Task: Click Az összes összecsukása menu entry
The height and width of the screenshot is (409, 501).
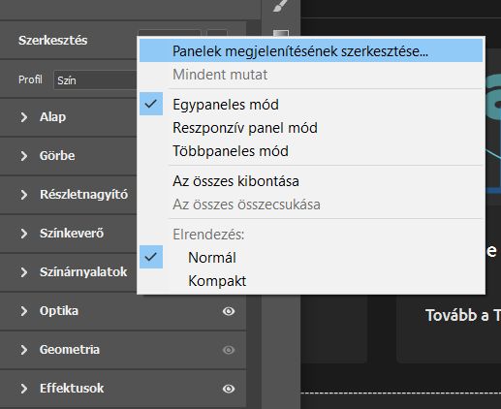Action: click(x=311, y=204)
